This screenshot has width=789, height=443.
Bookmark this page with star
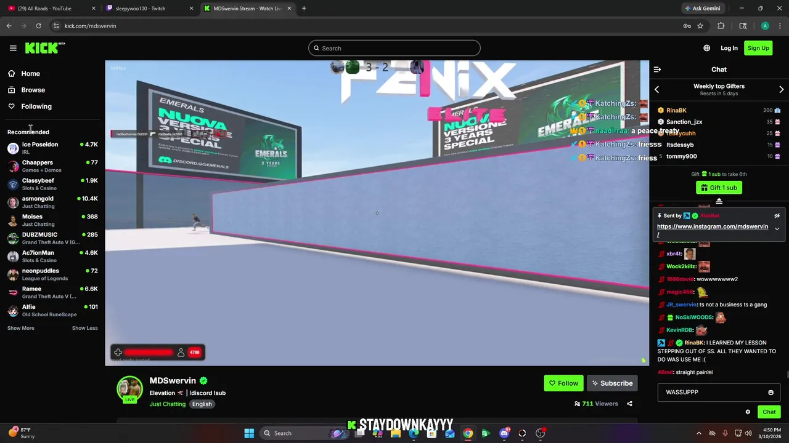[700, 26]
